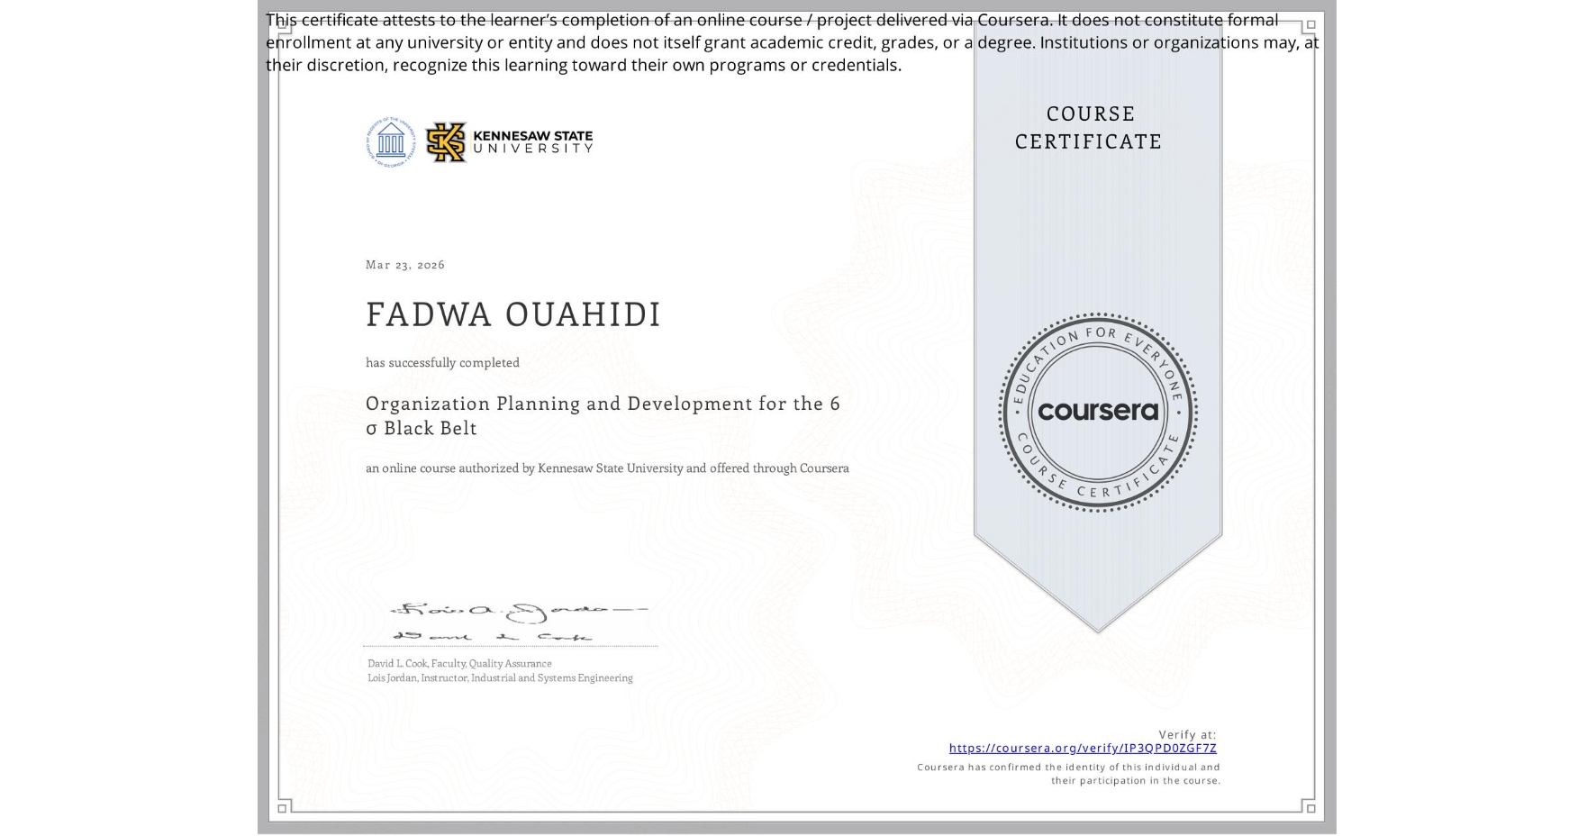Click the 'authorized by Kennesaw State University' line
The image size is (1596, 836).
[607, 468]
